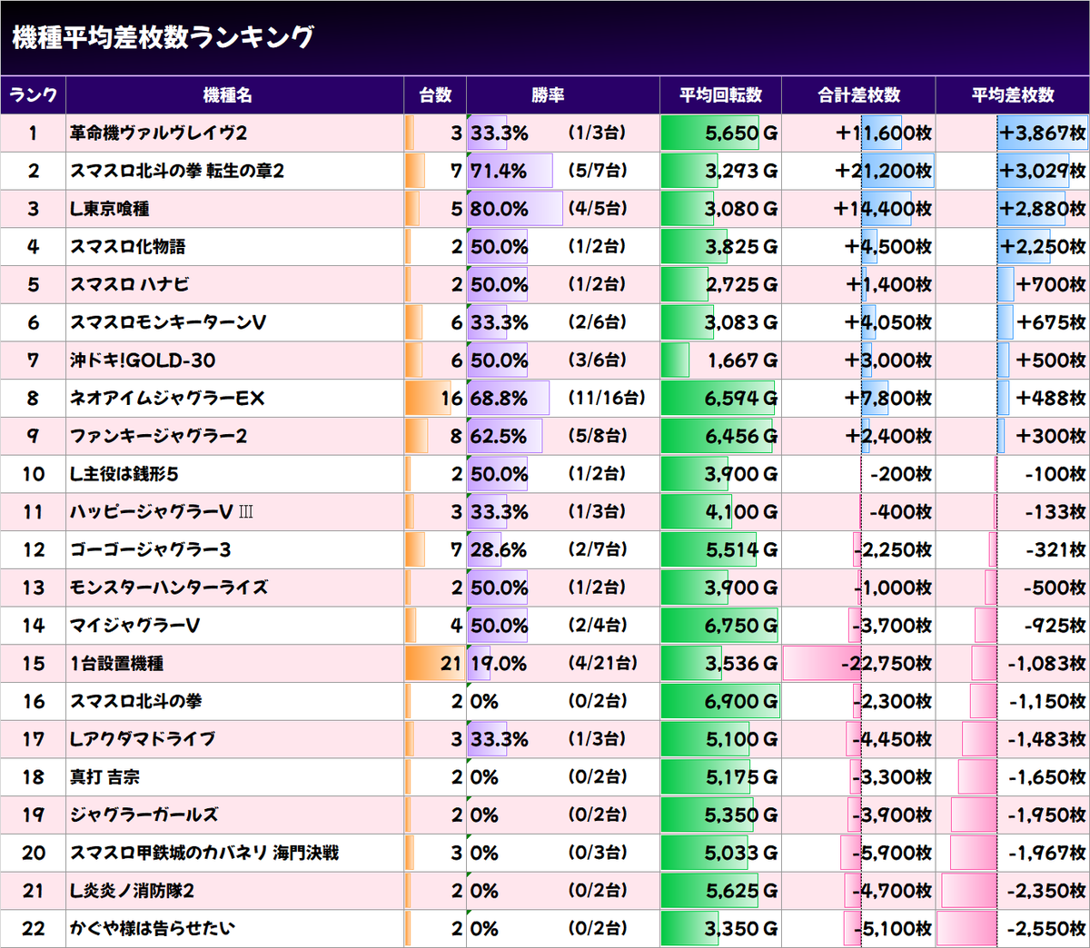The height and width of the screenshot is (948, 1090).
Task: Click the unit count 21 cell
Action: [x=435, y=664]
